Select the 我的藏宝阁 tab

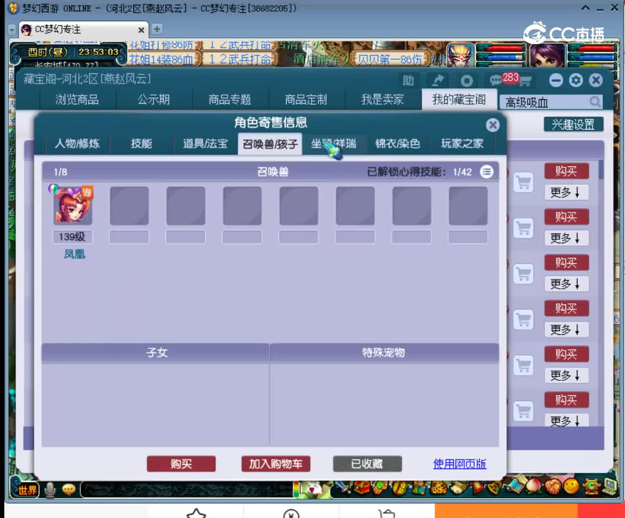459,100
